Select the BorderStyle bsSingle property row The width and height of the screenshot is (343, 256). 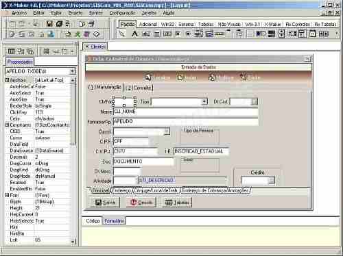click(38, 106)
